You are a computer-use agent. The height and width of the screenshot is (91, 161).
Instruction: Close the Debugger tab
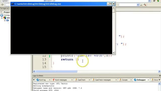(148, 80)
